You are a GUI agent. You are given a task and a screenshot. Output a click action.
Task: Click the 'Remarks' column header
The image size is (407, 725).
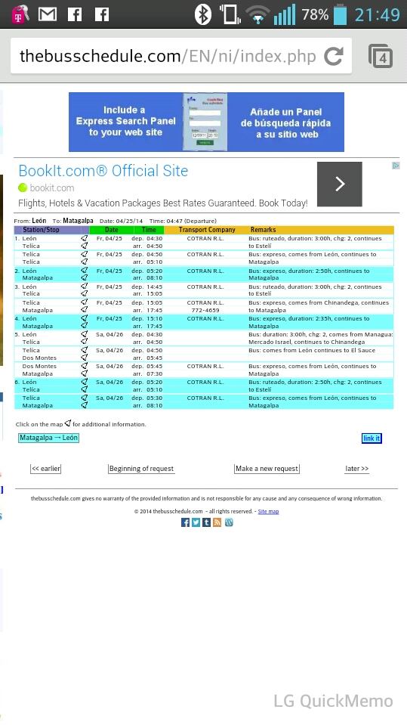coord(263,229)
